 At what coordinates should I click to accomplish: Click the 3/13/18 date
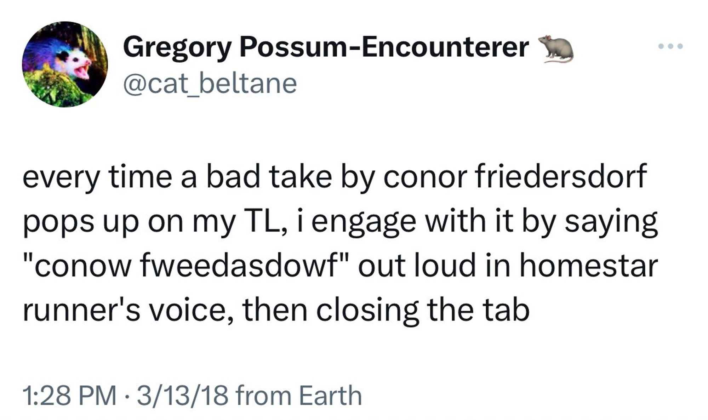182,395
